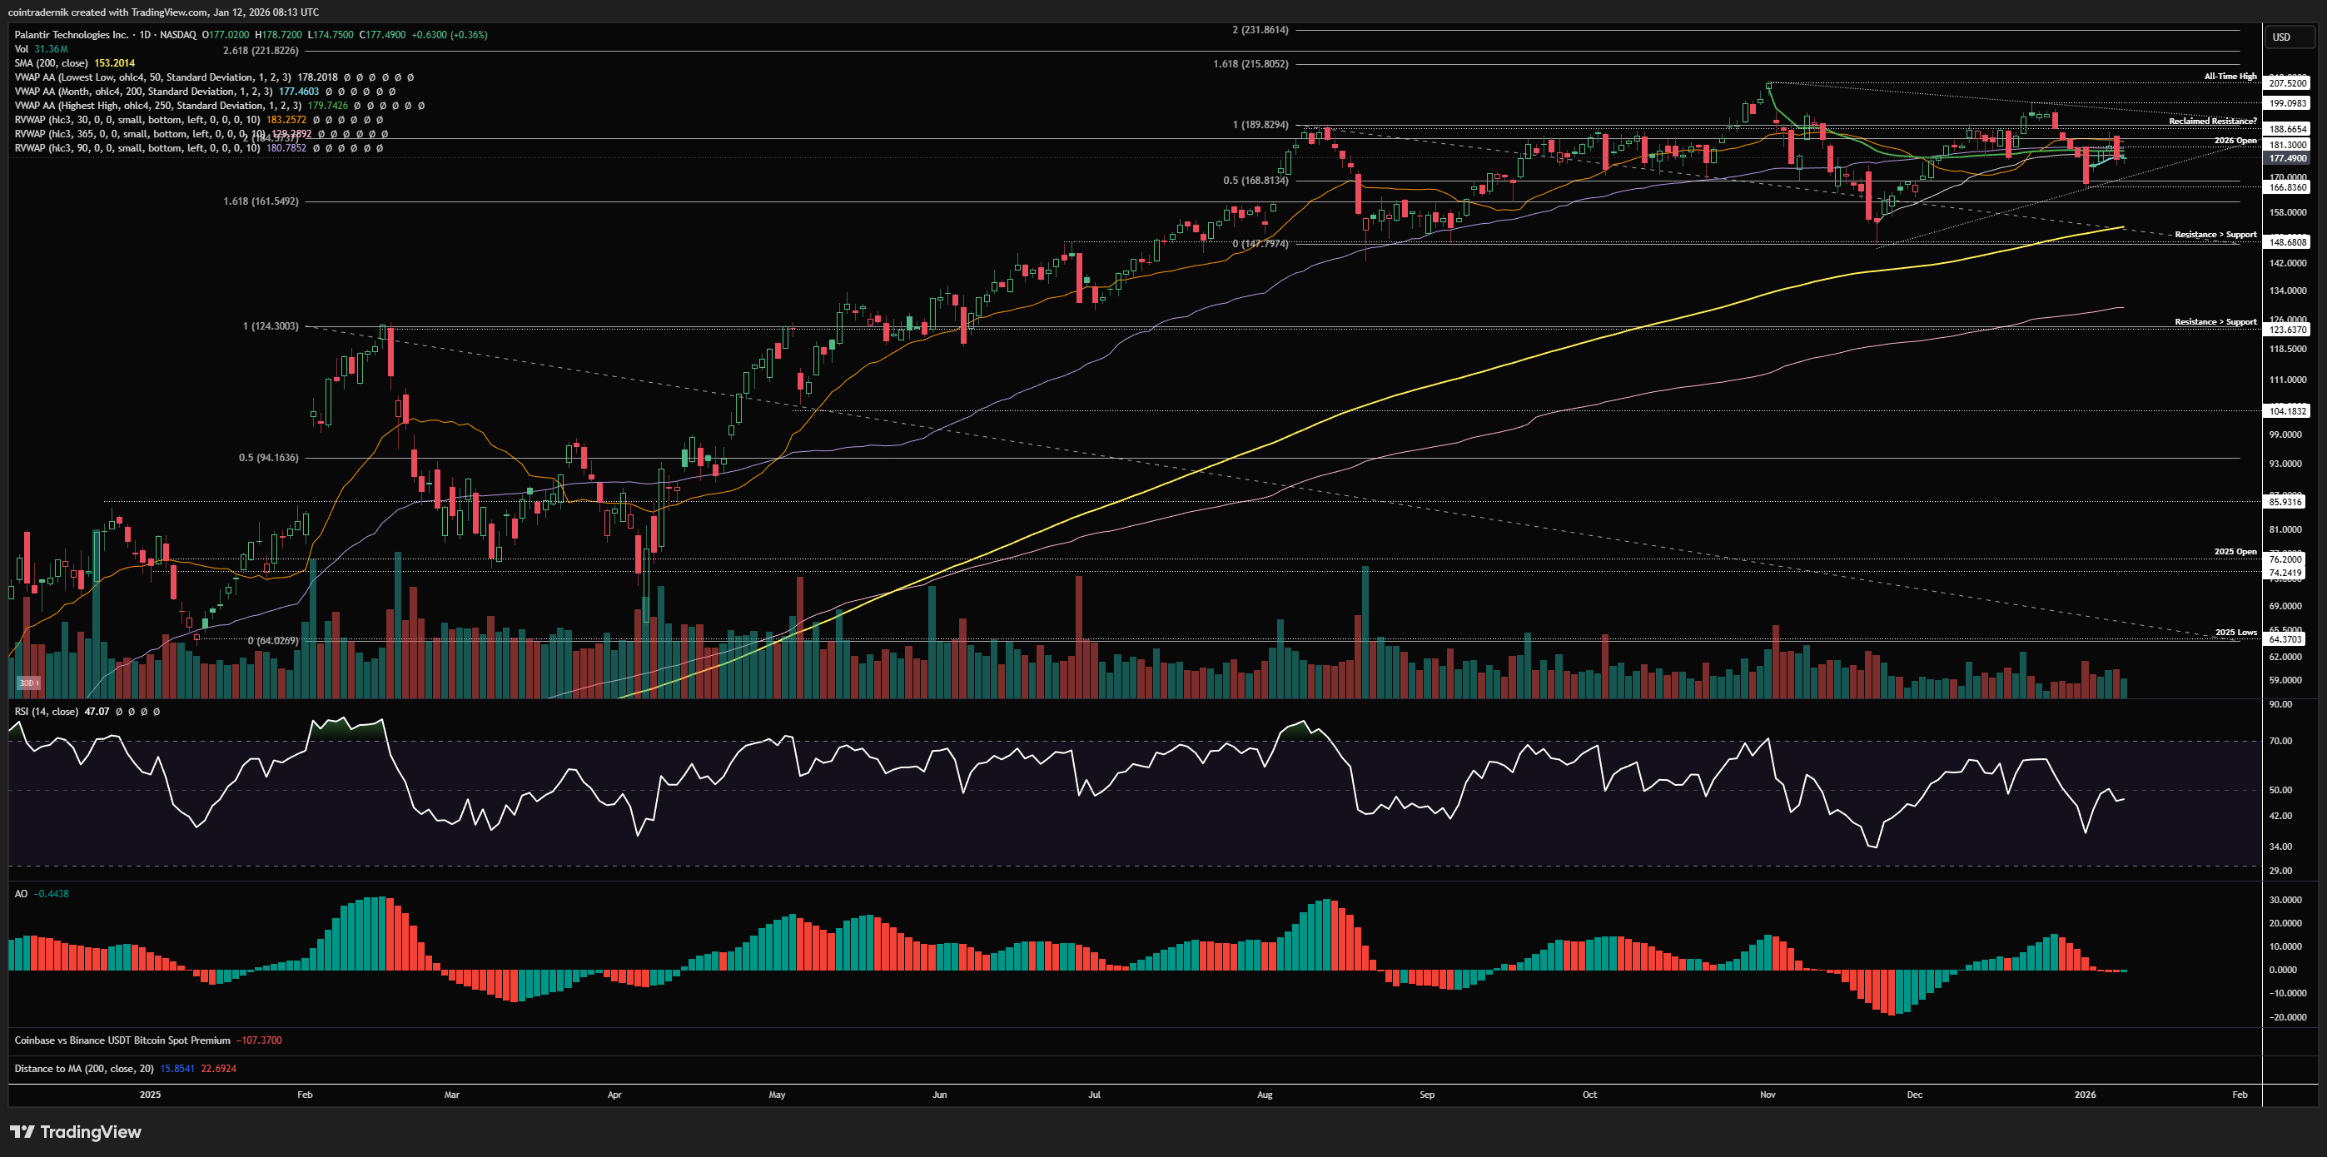Viewport: 2327px width, 1157px height.
Task: Select the SMA (200, close) legend entry
Action: point(51,63)
